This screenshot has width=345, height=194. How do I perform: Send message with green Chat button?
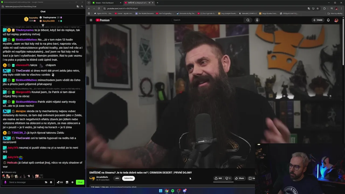(80, 182)
